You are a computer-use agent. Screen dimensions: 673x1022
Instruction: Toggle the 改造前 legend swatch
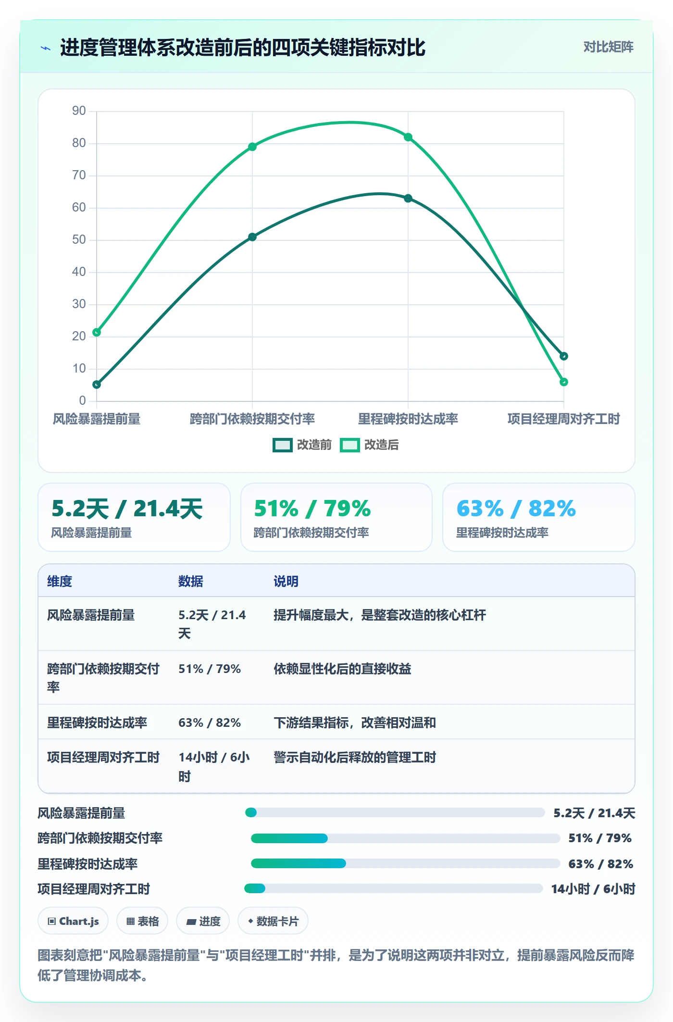pos(282,445)
